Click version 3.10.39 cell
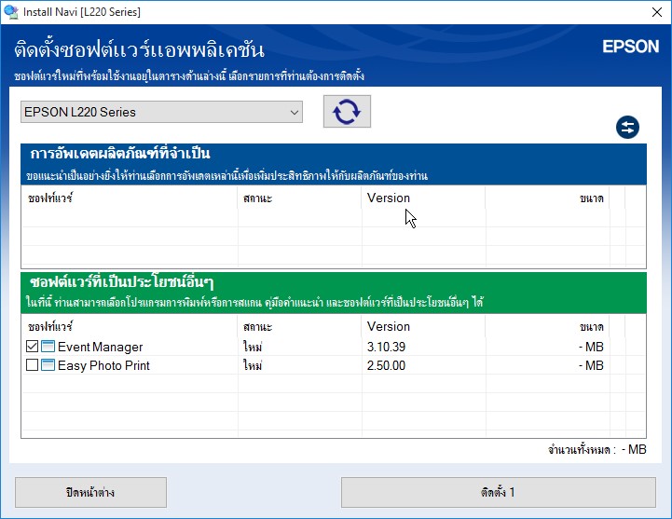Image resolution: width=672 pixels, height=519 pixels. click(386, 347)
